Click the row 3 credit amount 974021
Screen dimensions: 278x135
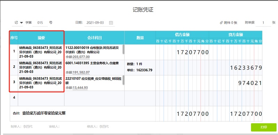click(x=250, y=83)
